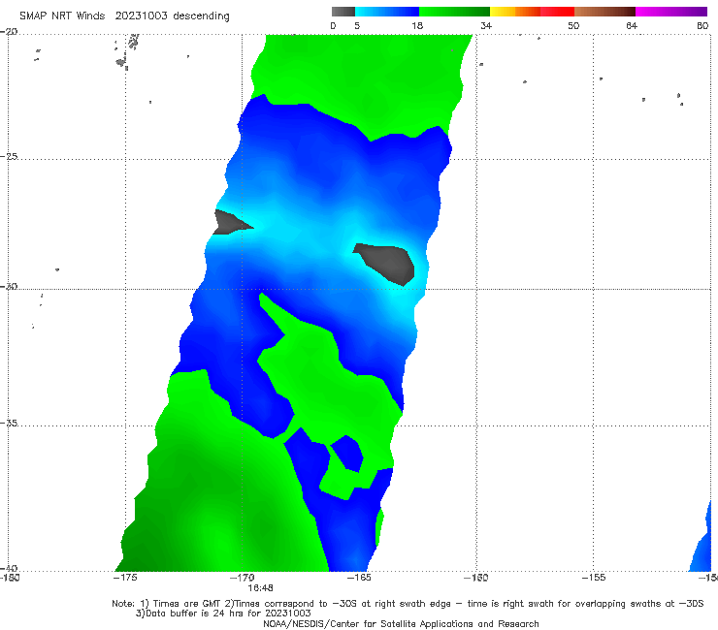Click the longitude axis label '-170'
The height and width of the screenshot is (630, 718).
243,578
